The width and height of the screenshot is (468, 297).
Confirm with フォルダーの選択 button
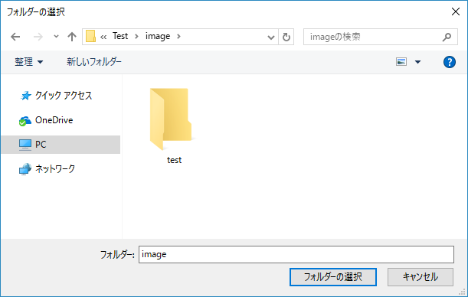pyautogui.click(x=332, y=277)
